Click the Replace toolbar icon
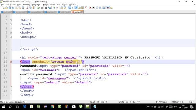The image size is (196, 110). [50, 8]
